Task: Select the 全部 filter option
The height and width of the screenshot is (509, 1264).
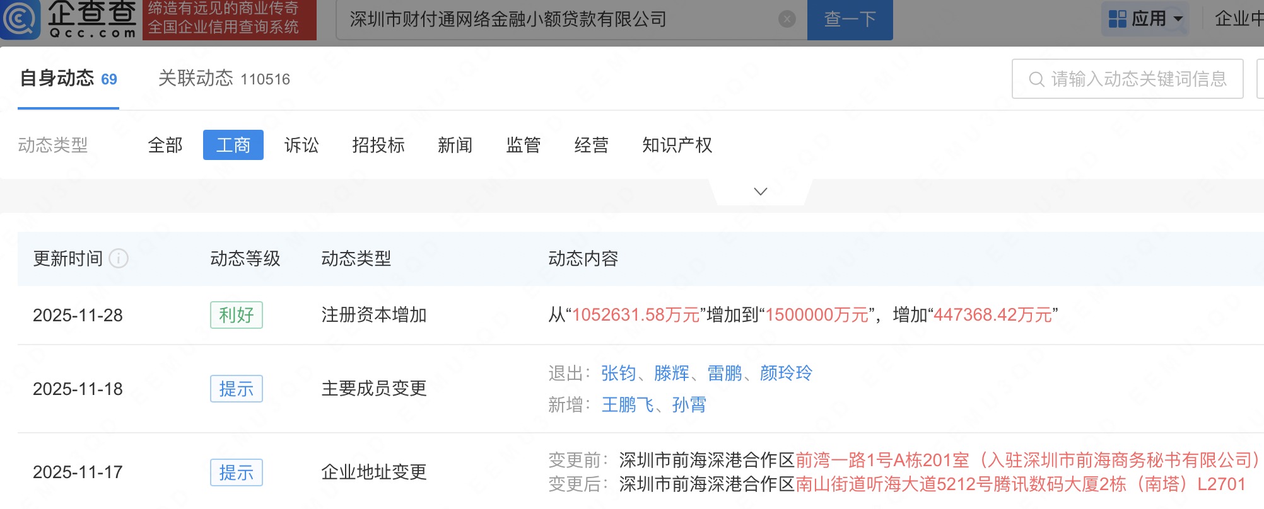Action: click(x=165, y=146)
